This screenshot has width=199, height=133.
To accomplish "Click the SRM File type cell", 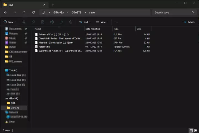I will 118,43.
